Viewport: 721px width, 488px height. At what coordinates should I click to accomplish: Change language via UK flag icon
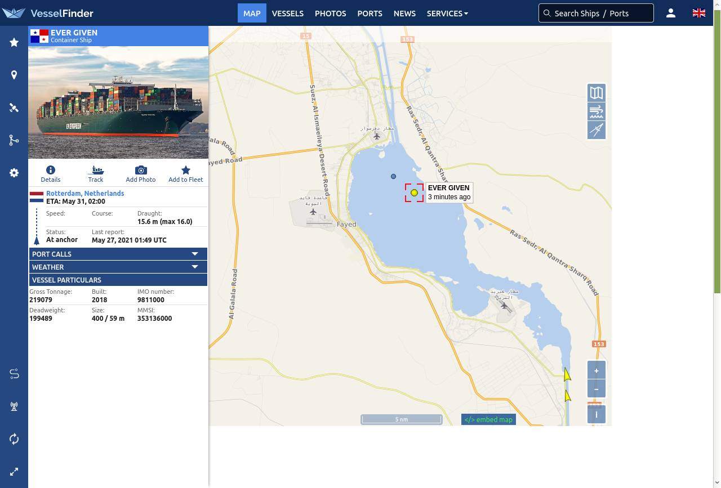tap(699, 13)
